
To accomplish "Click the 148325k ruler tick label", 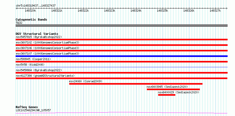I will click(162, 11).
